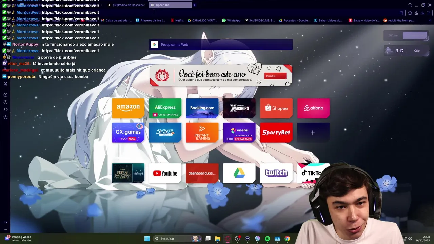Click the Pesquisar na Web search field
Screen dimensions: 434x244
(221, 45)
